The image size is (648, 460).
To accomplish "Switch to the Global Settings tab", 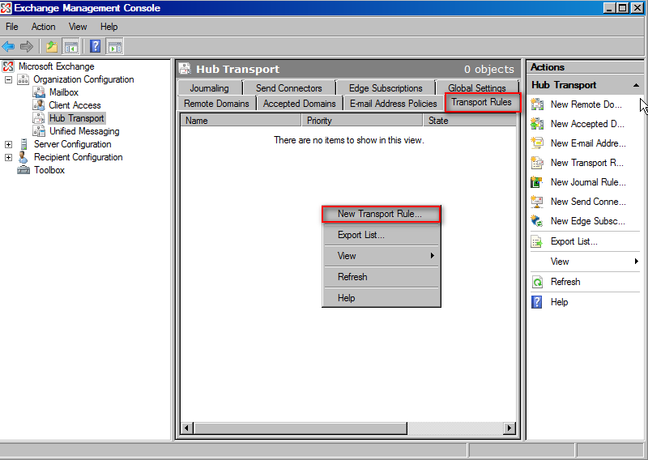I will pos(477,87).
